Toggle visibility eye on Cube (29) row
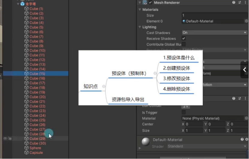The width and height of the screenshot is (249, 159). click(x=5, y=139)
